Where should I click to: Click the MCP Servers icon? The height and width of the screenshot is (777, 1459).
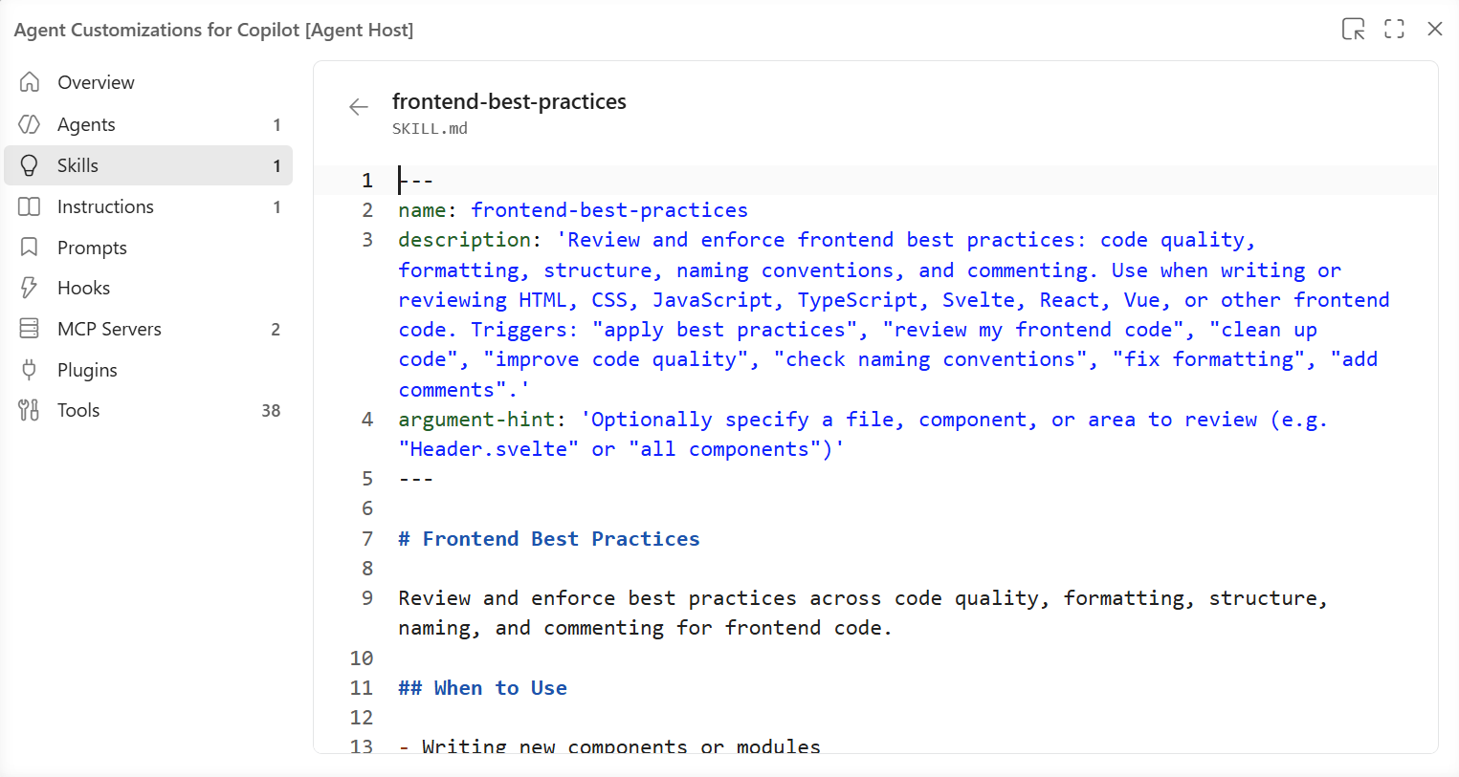30,329
